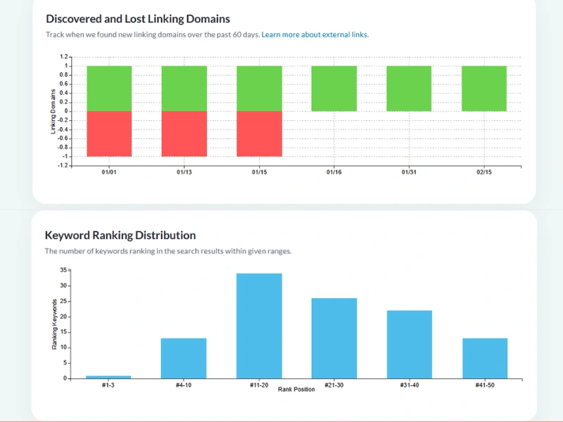Select the red lost bar for 01/13
The image size is (563, 422).
184,134
